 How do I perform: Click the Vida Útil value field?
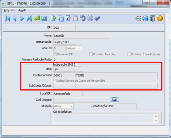pos(60,48)
